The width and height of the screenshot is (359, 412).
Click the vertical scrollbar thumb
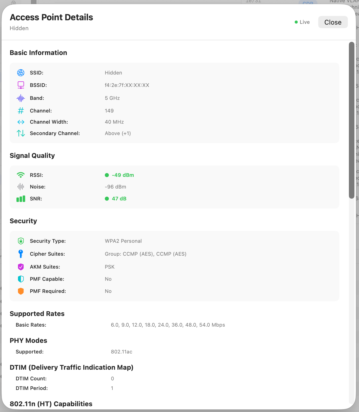[x=351, y=120]
